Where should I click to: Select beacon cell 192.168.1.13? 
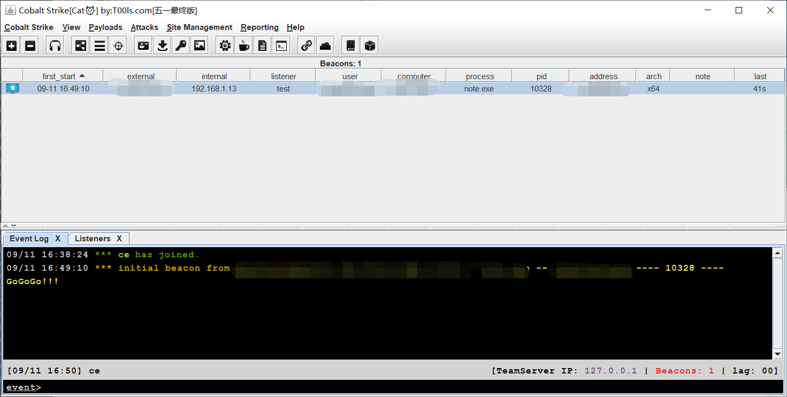(214, 89)
